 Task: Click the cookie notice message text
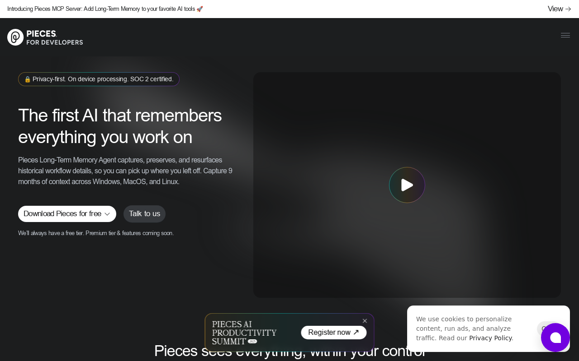click(x=465, y=329)
